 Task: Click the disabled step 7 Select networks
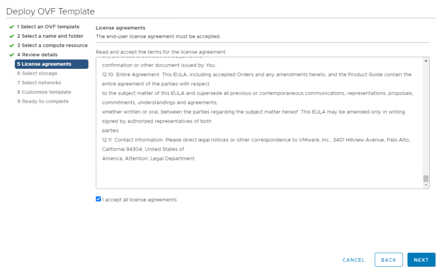click(39, 83)
